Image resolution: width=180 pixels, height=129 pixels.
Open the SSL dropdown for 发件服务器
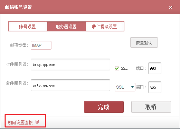pyautogui.click(x=125, y=87)
